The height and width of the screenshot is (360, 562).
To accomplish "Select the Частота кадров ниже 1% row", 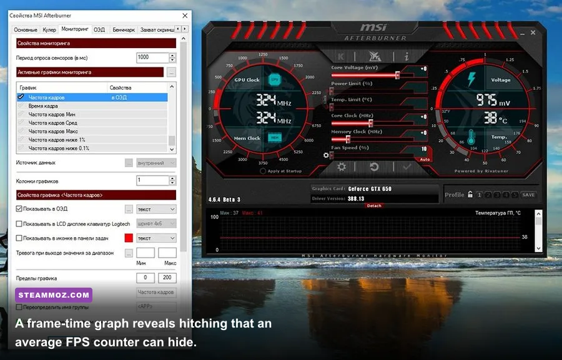I will (x=92, y=140).
